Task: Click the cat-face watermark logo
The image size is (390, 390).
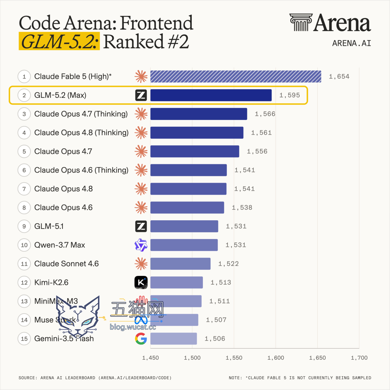Action: [x=78, y=316]
